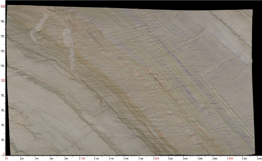Screen dimensions: 262x161
Task: Click the 40 mark on the horizontal ruler
Action: point(37,159)
